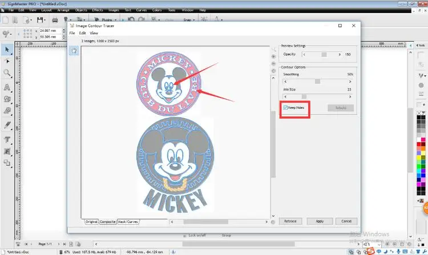Click the y coordinate field showing 55.385 mm

click(50, 37)
